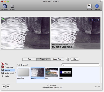Select the Ripples shot thumbnail

(37, 72)
